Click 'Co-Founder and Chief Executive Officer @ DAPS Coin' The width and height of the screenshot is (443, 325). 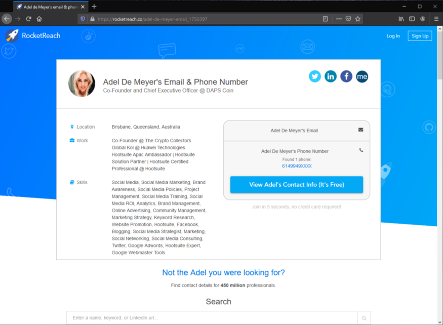(168, 91)
